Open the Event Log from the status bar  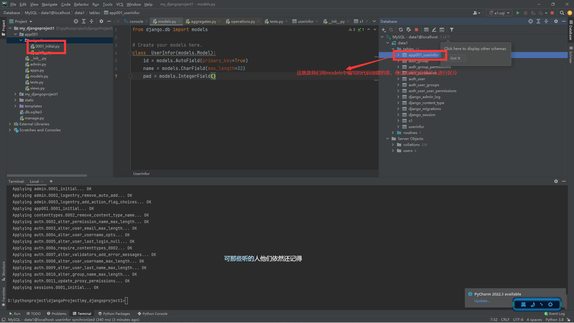pos(555,314)
